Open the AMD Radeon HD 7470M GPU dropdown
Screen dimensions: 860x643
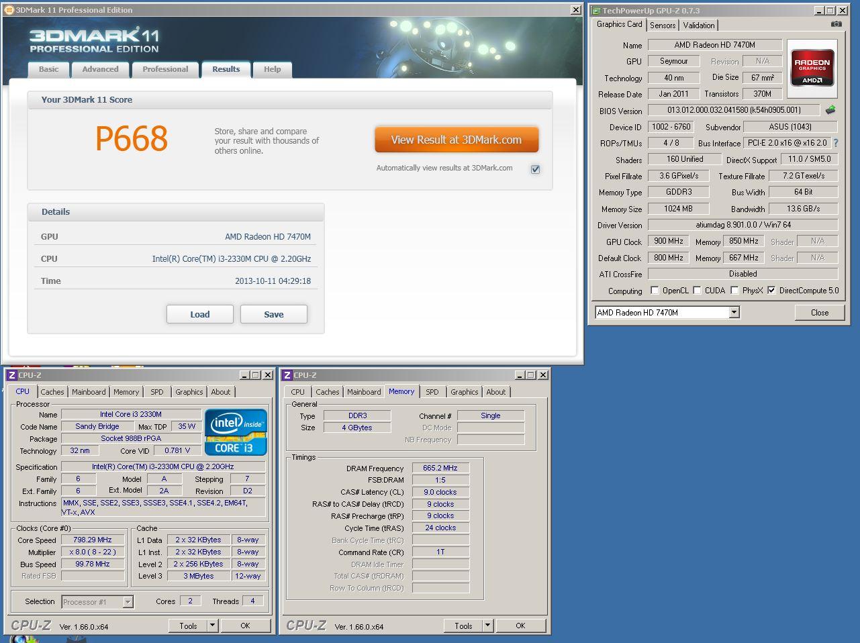(734, 312)
